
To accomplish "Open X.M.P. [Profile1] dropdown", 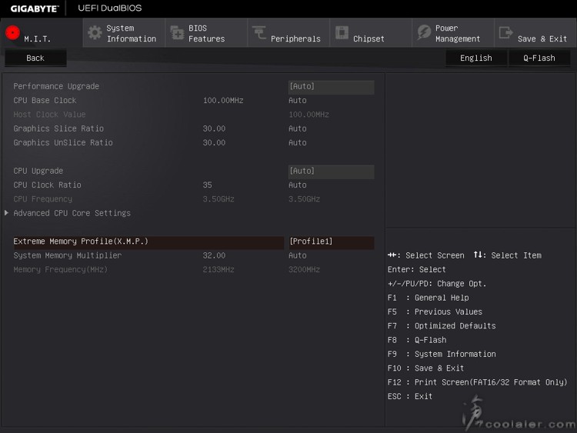I will [x=331, y=241].
